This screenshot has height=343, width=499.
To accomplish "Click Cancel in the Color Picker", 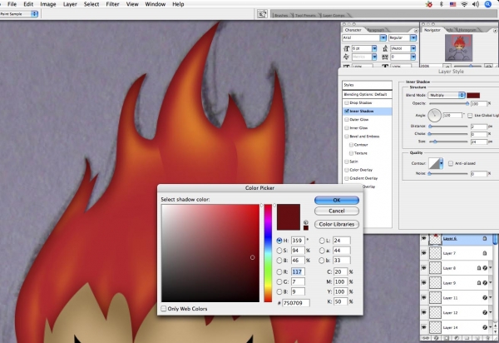I will tap(337, 211).
